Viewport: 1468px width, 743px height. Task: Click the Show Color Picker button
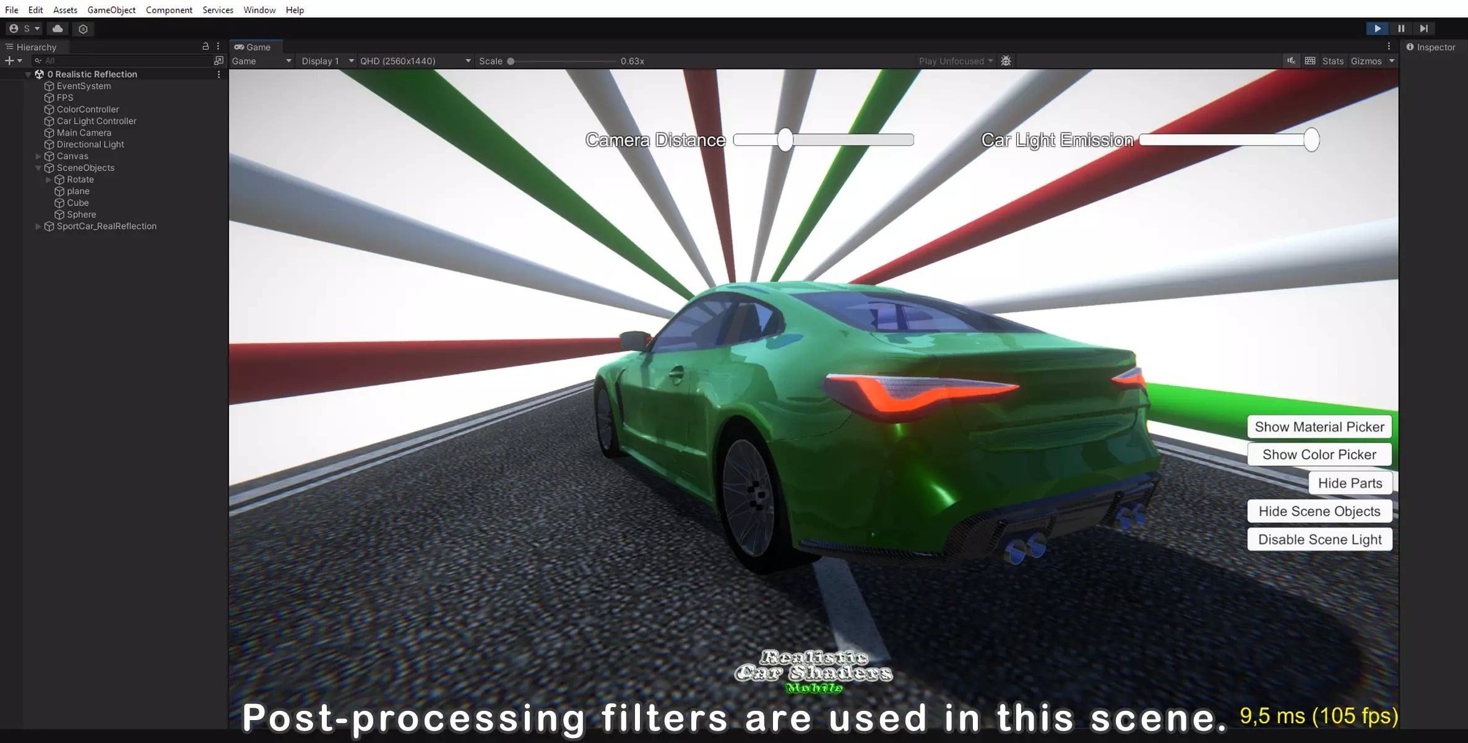tap(1319, 454)
